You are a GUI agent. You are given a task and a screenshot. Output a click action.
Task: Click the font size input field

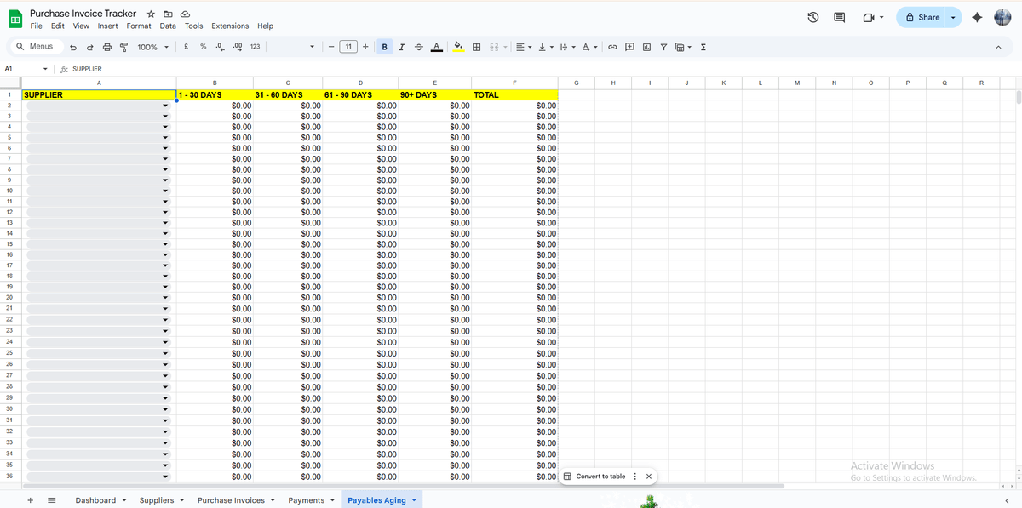click(x=348, y=47)
